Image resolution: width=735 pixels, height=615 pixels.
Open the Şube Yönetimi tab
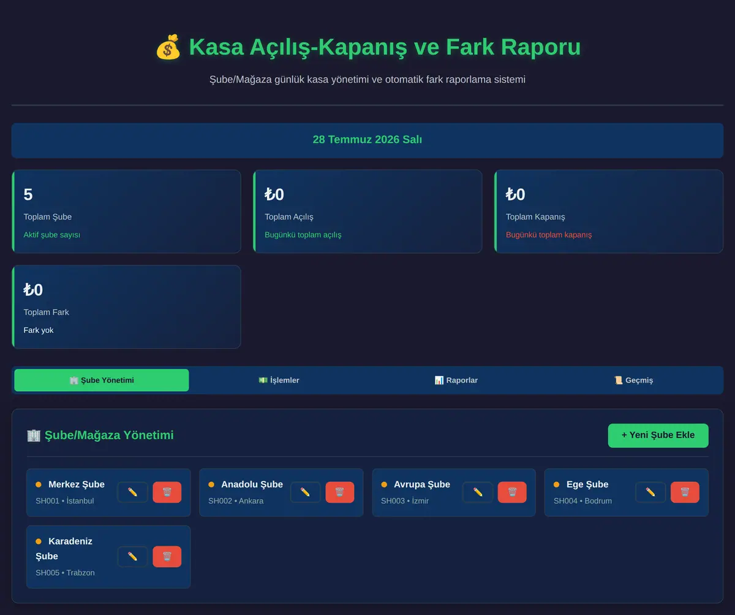[x=102, y=380]
